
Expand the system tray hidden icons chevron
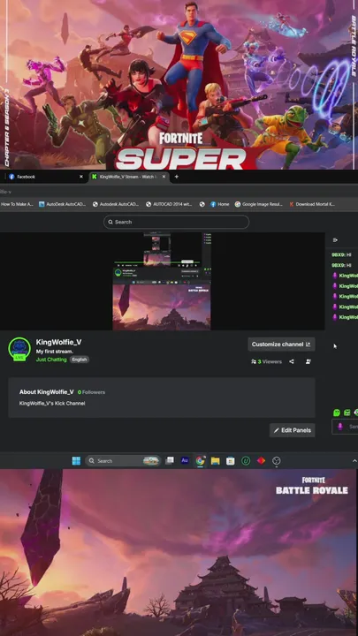tap(354, 461)
